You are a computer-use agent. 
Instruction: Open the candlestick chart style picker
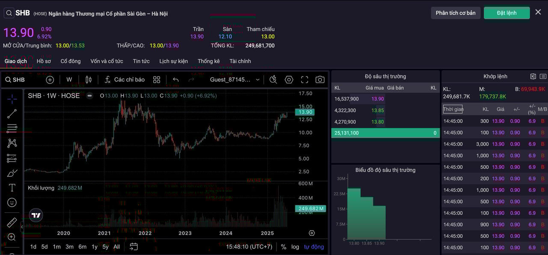pyautogui.click(x=89, y=80)
